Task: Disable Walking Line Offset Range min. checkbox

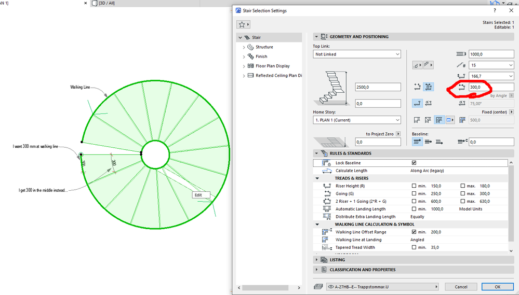Action: 414,232
